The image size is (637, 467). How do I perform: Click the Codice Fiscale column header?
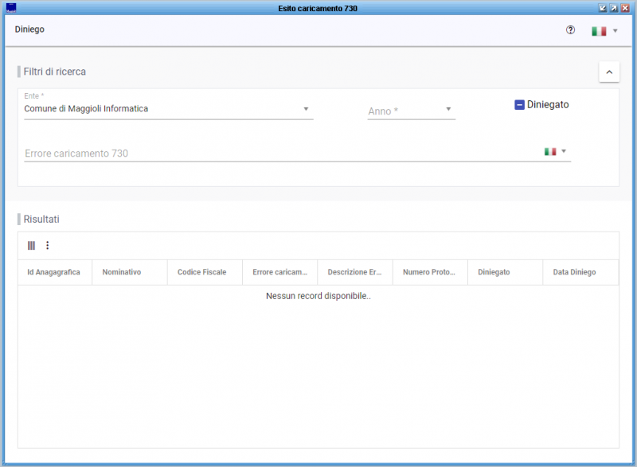(x=201, y=272)
